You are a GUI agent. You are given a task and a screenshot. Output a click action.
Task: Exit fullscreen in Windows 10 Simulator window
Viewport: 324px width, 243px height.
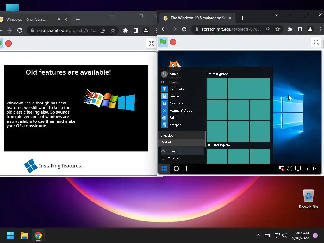pyautogui.click(x=316, y=42)
